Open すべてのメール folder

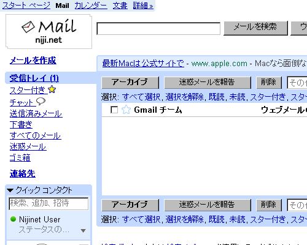(36, 135)
